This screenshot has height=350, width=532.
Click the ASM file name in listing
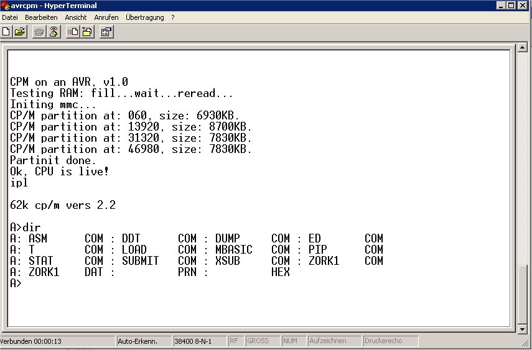click(x=38, y=238)
